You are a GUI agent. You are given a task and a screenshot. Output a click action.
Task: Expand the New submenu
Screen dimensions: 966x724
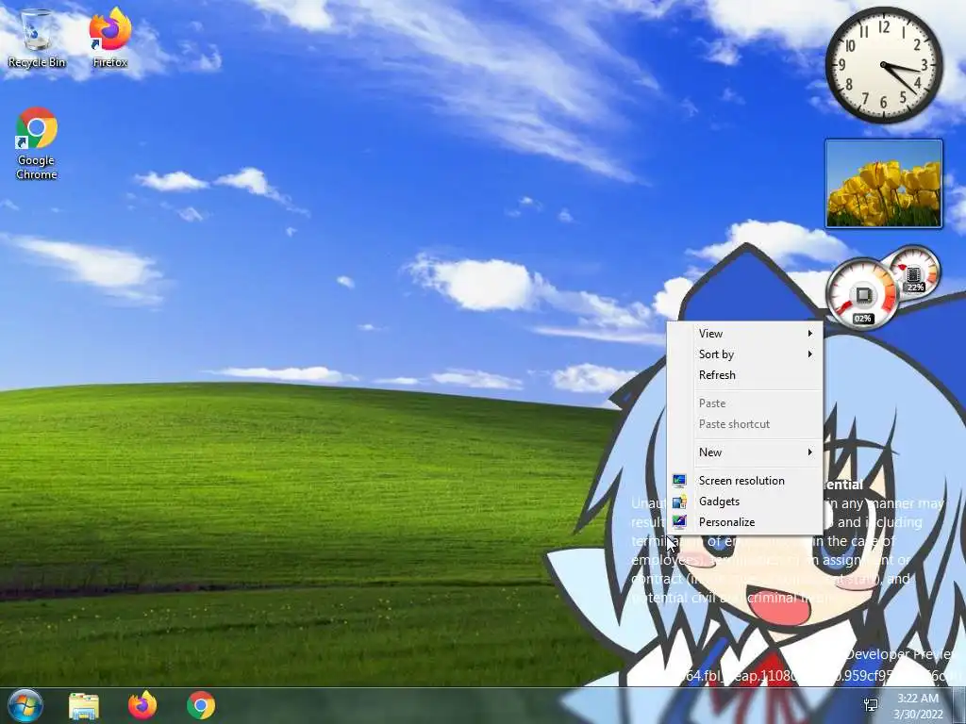click(x=745, y=452)
